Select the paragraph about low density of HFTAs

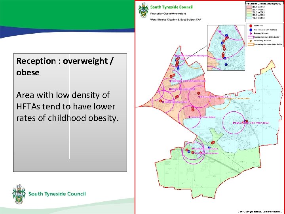click(x=67, y=107)
